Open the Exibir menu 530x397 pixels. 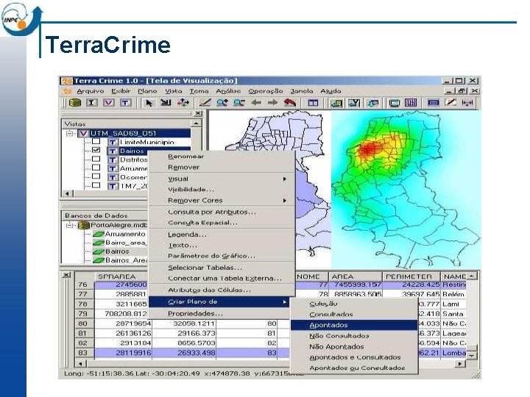coord(121,91)
